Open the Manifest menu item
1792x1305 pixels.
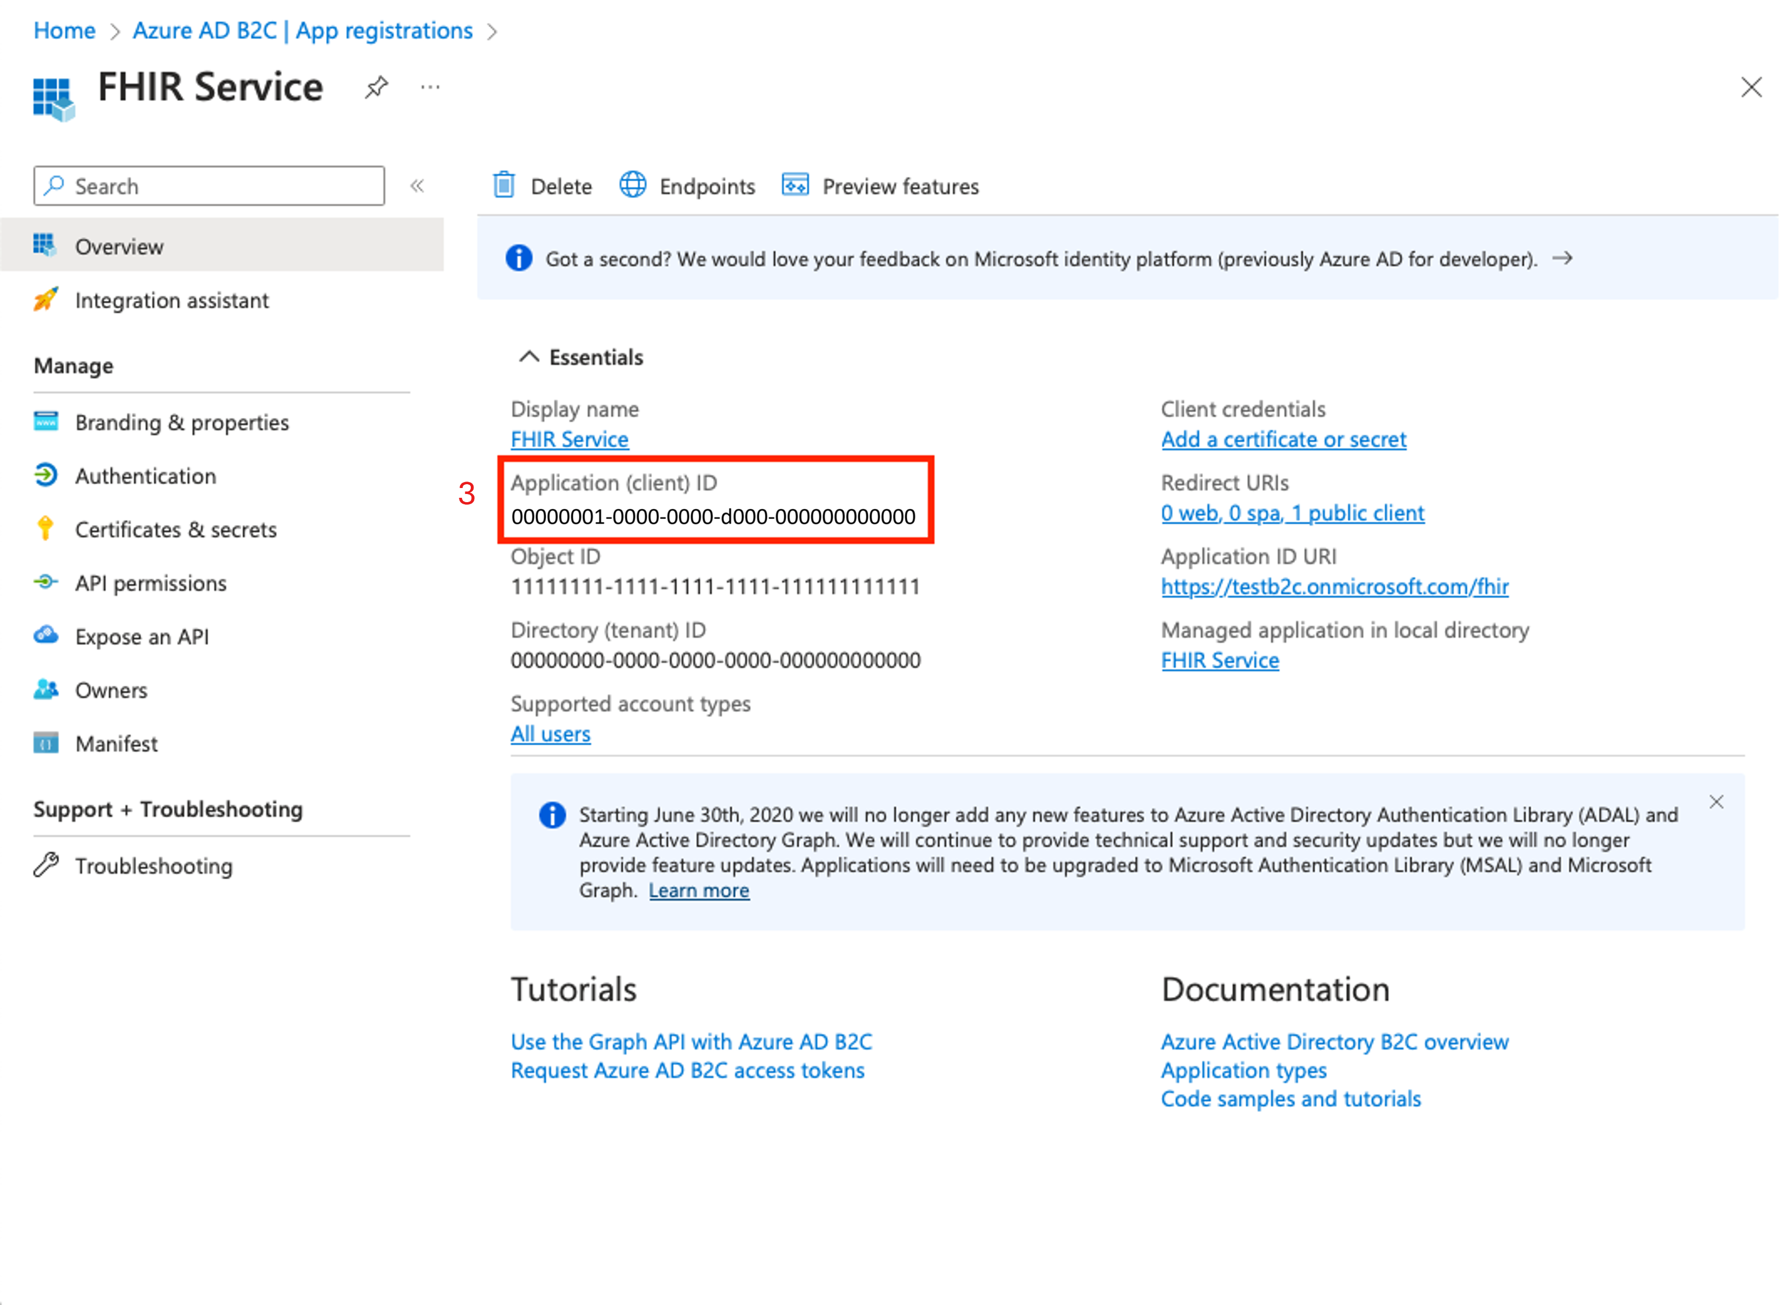coord(116,743)
